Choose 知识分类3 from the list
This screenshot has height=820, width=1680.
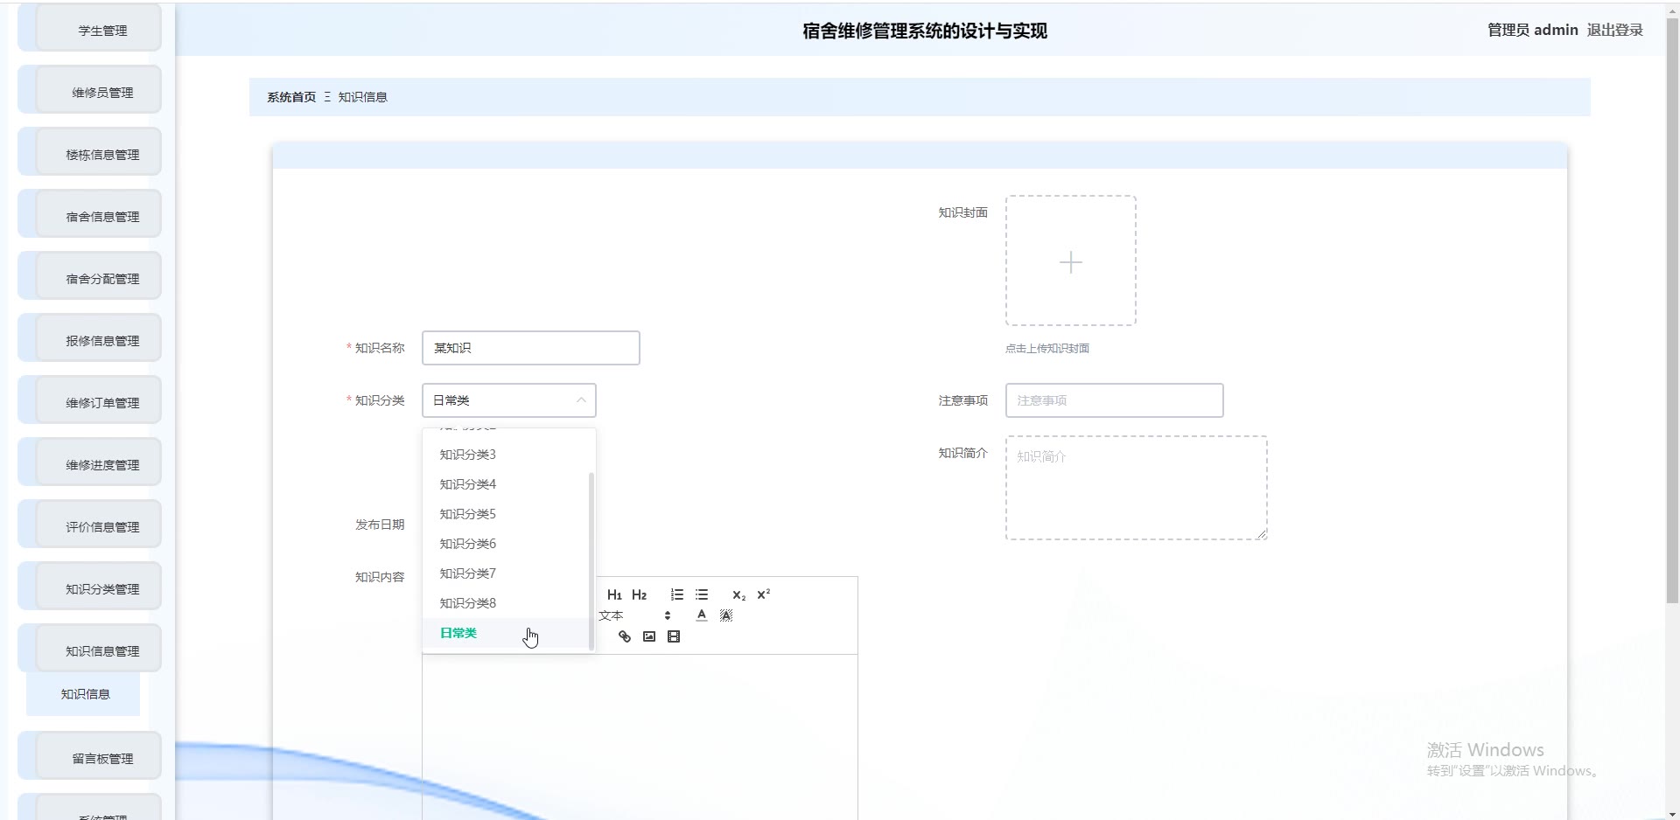tap(507, 455)
